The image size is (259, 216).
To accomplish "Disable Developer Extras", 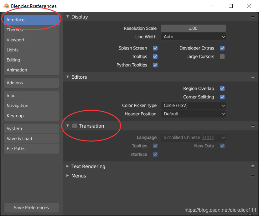I will [222, 48].
